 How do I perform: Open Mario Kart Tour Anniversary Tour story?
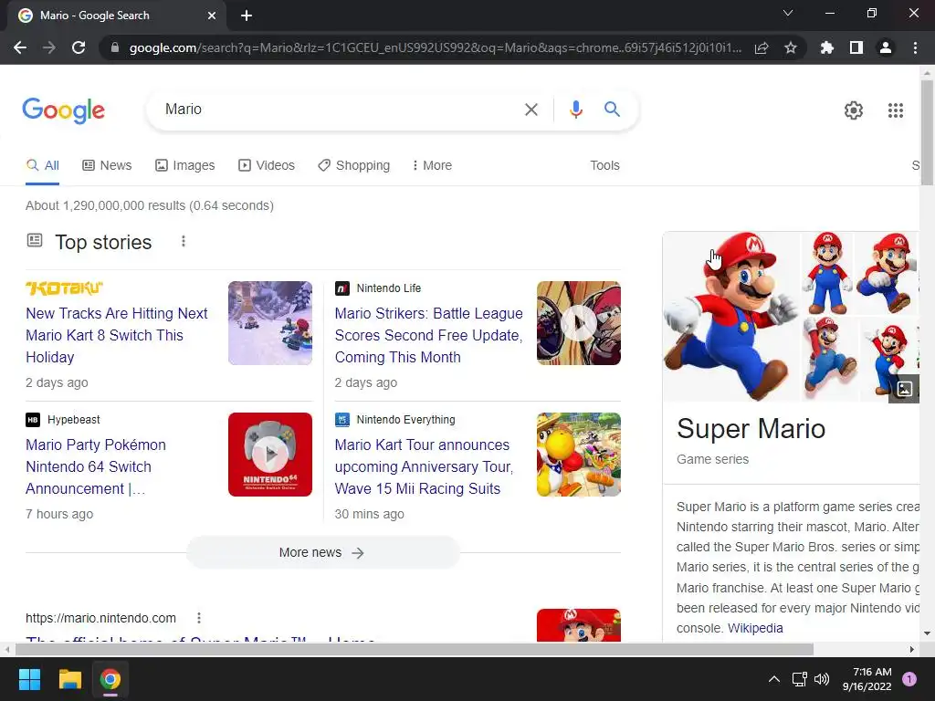pos(424,466)
